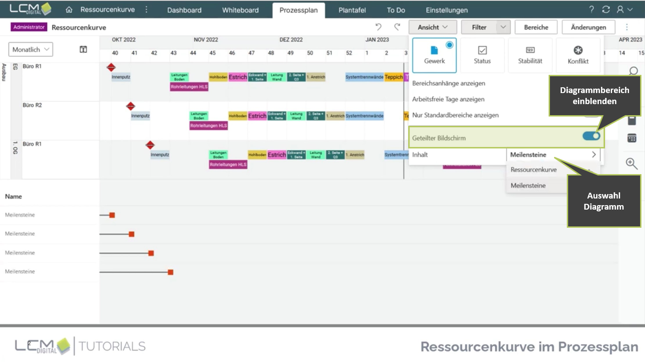Click the home icon in the top bar
645x362 pixels.
(69, 10)
